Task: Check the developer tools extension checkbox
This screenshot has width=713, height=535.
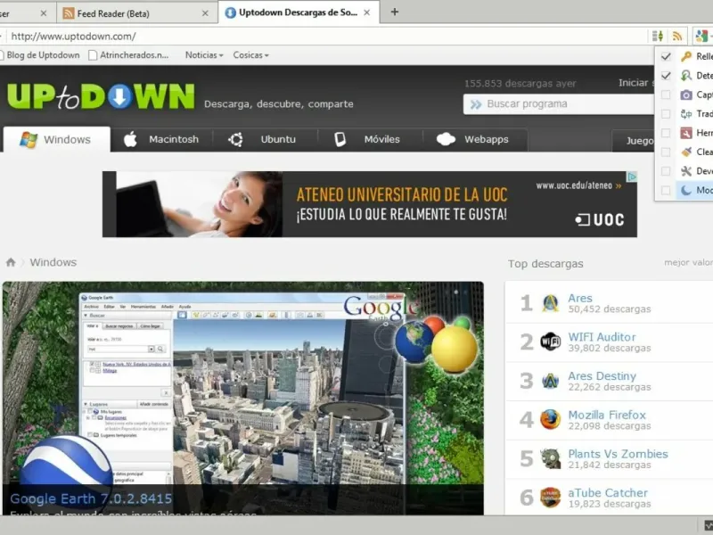Action: point(666,171)
